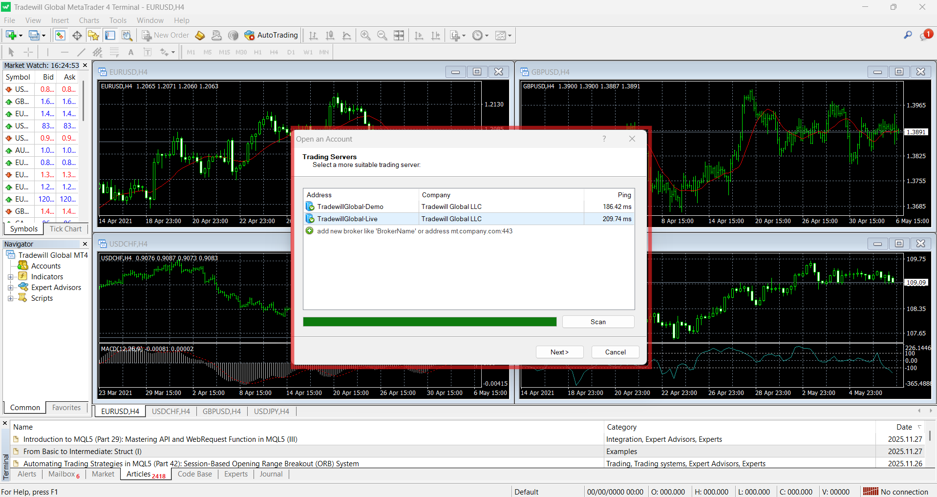The image size is (937, 497).
Task: Open the Periods dropdown arrow
Action: pos(487,35)
